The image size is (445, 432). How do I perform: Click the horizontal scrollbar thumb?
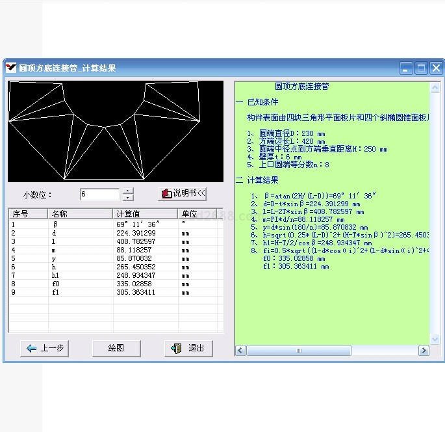[x=299, y=351]
